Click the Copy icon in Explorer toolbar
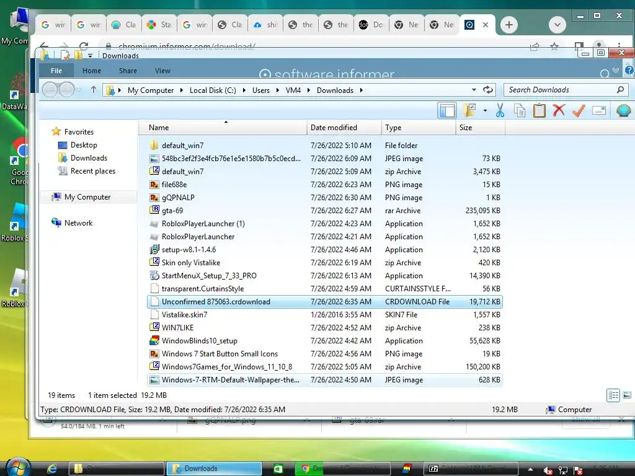Image resolution: width=635 pixels, height=476 pixels. 520,110
